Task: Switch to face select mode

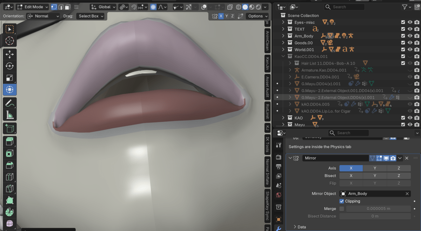Action: point(68,7)
